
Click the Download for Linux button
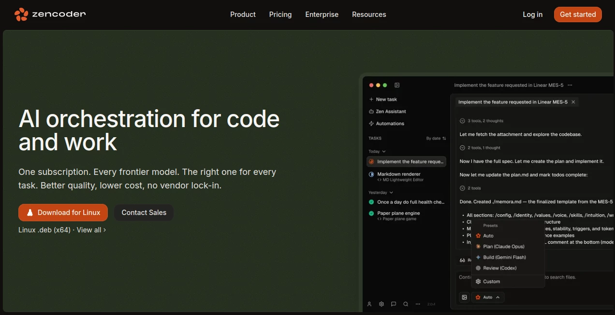[62, 213]
